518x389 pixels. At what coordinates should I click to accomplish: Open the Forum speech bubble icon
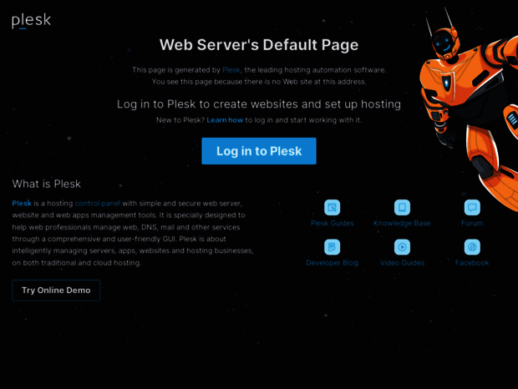coord(472,207)
